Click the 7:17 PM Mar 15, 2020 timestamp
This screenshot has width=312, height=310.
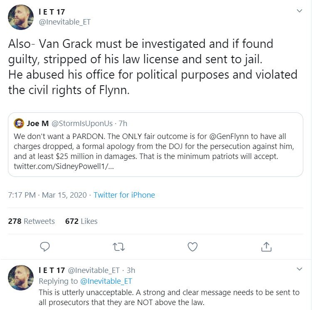pos(47,195)
